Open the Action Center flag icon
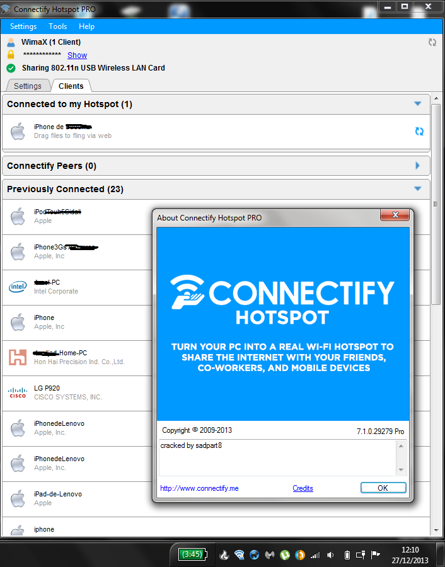445x567 pixels. pos(376,554)
